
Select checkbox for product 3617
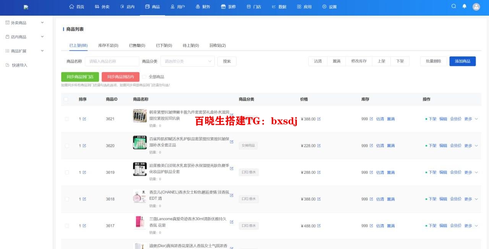click(67, 226)
